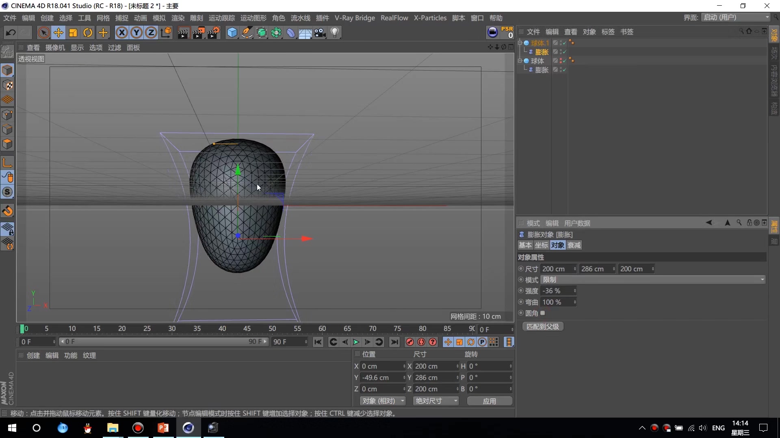Click the camera object icon
Image resolution: width=780 pixels, height=438 pixels.
[320, 33]
